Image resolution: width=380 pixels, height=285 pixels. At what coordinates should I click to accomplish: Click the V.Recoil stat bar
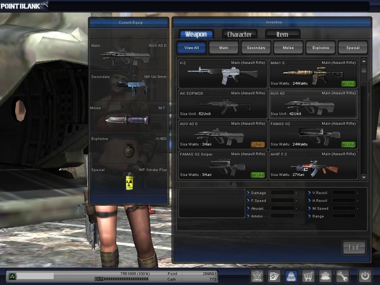click(x=344, y=193)
